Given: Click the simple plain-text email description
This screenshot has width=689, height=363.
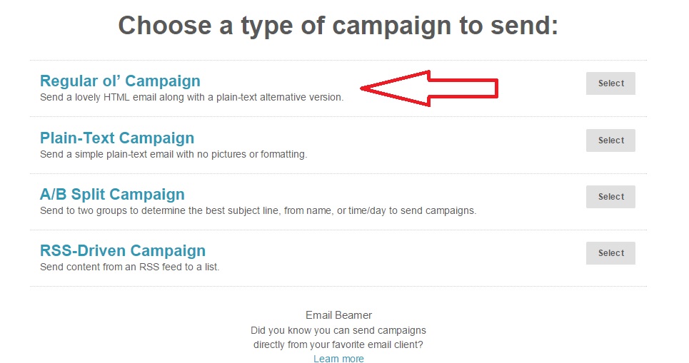Looking at the screenshot, I should 173,154.
